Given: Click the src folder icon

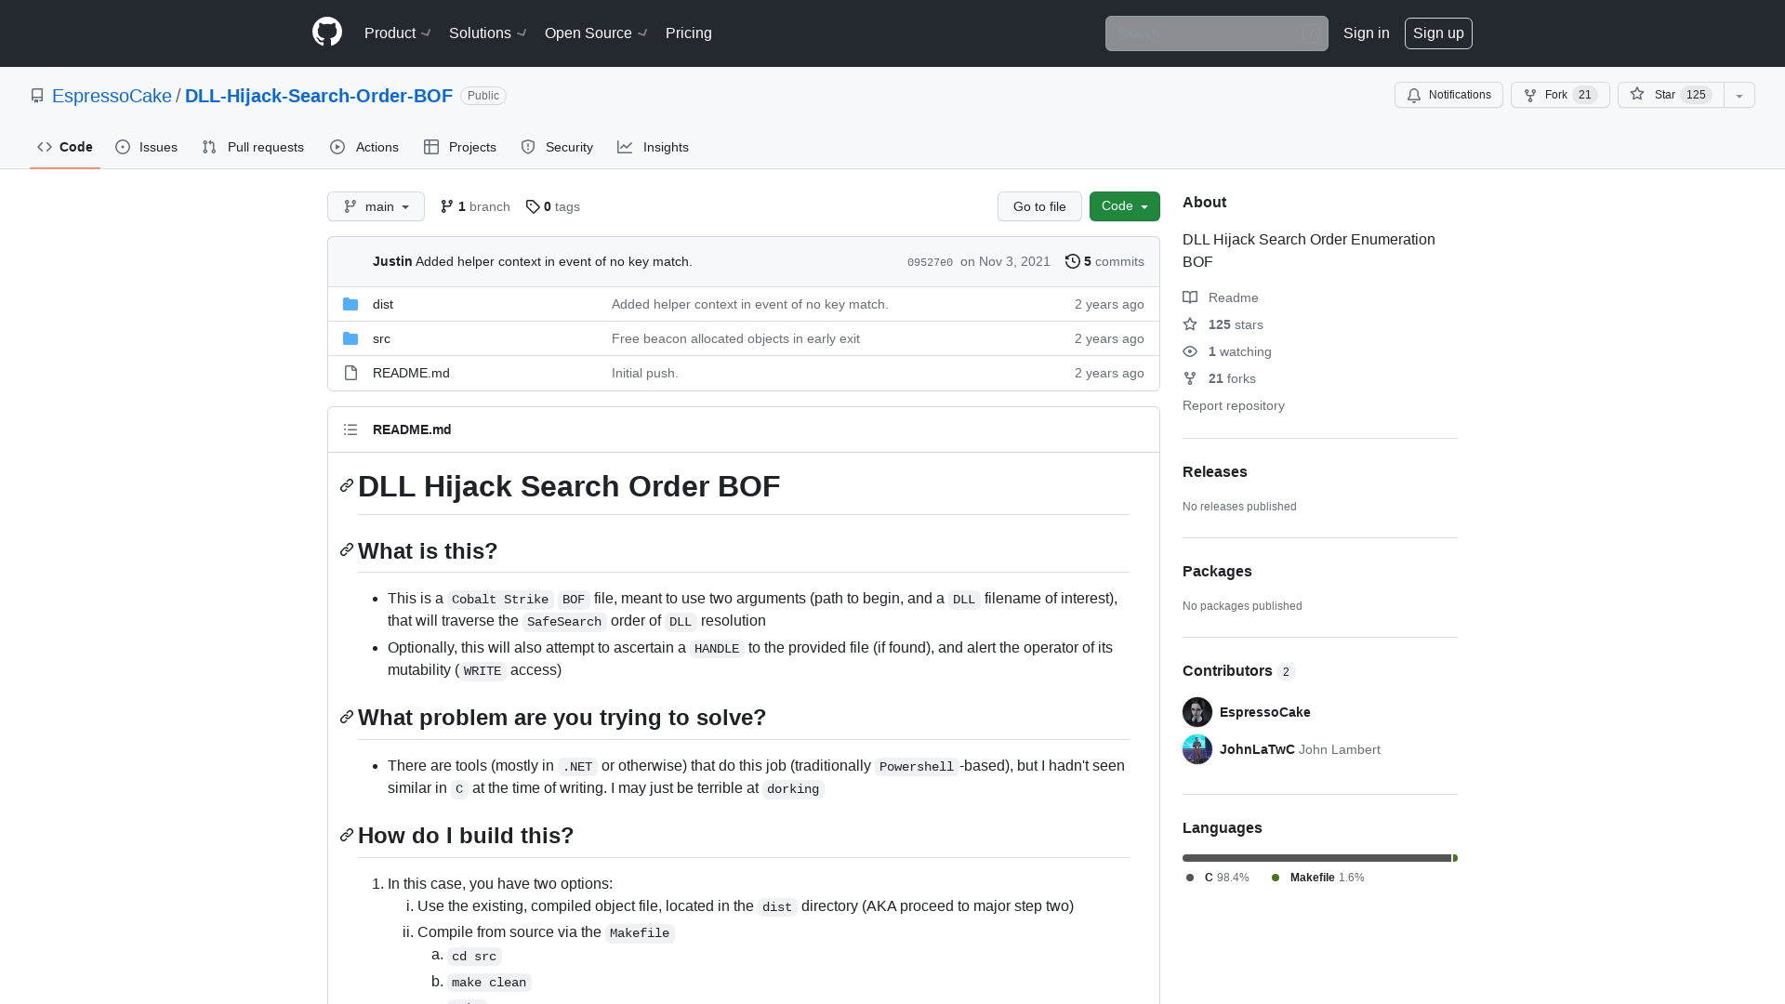Looking at the screenshot, I should (x=350, y=338).
